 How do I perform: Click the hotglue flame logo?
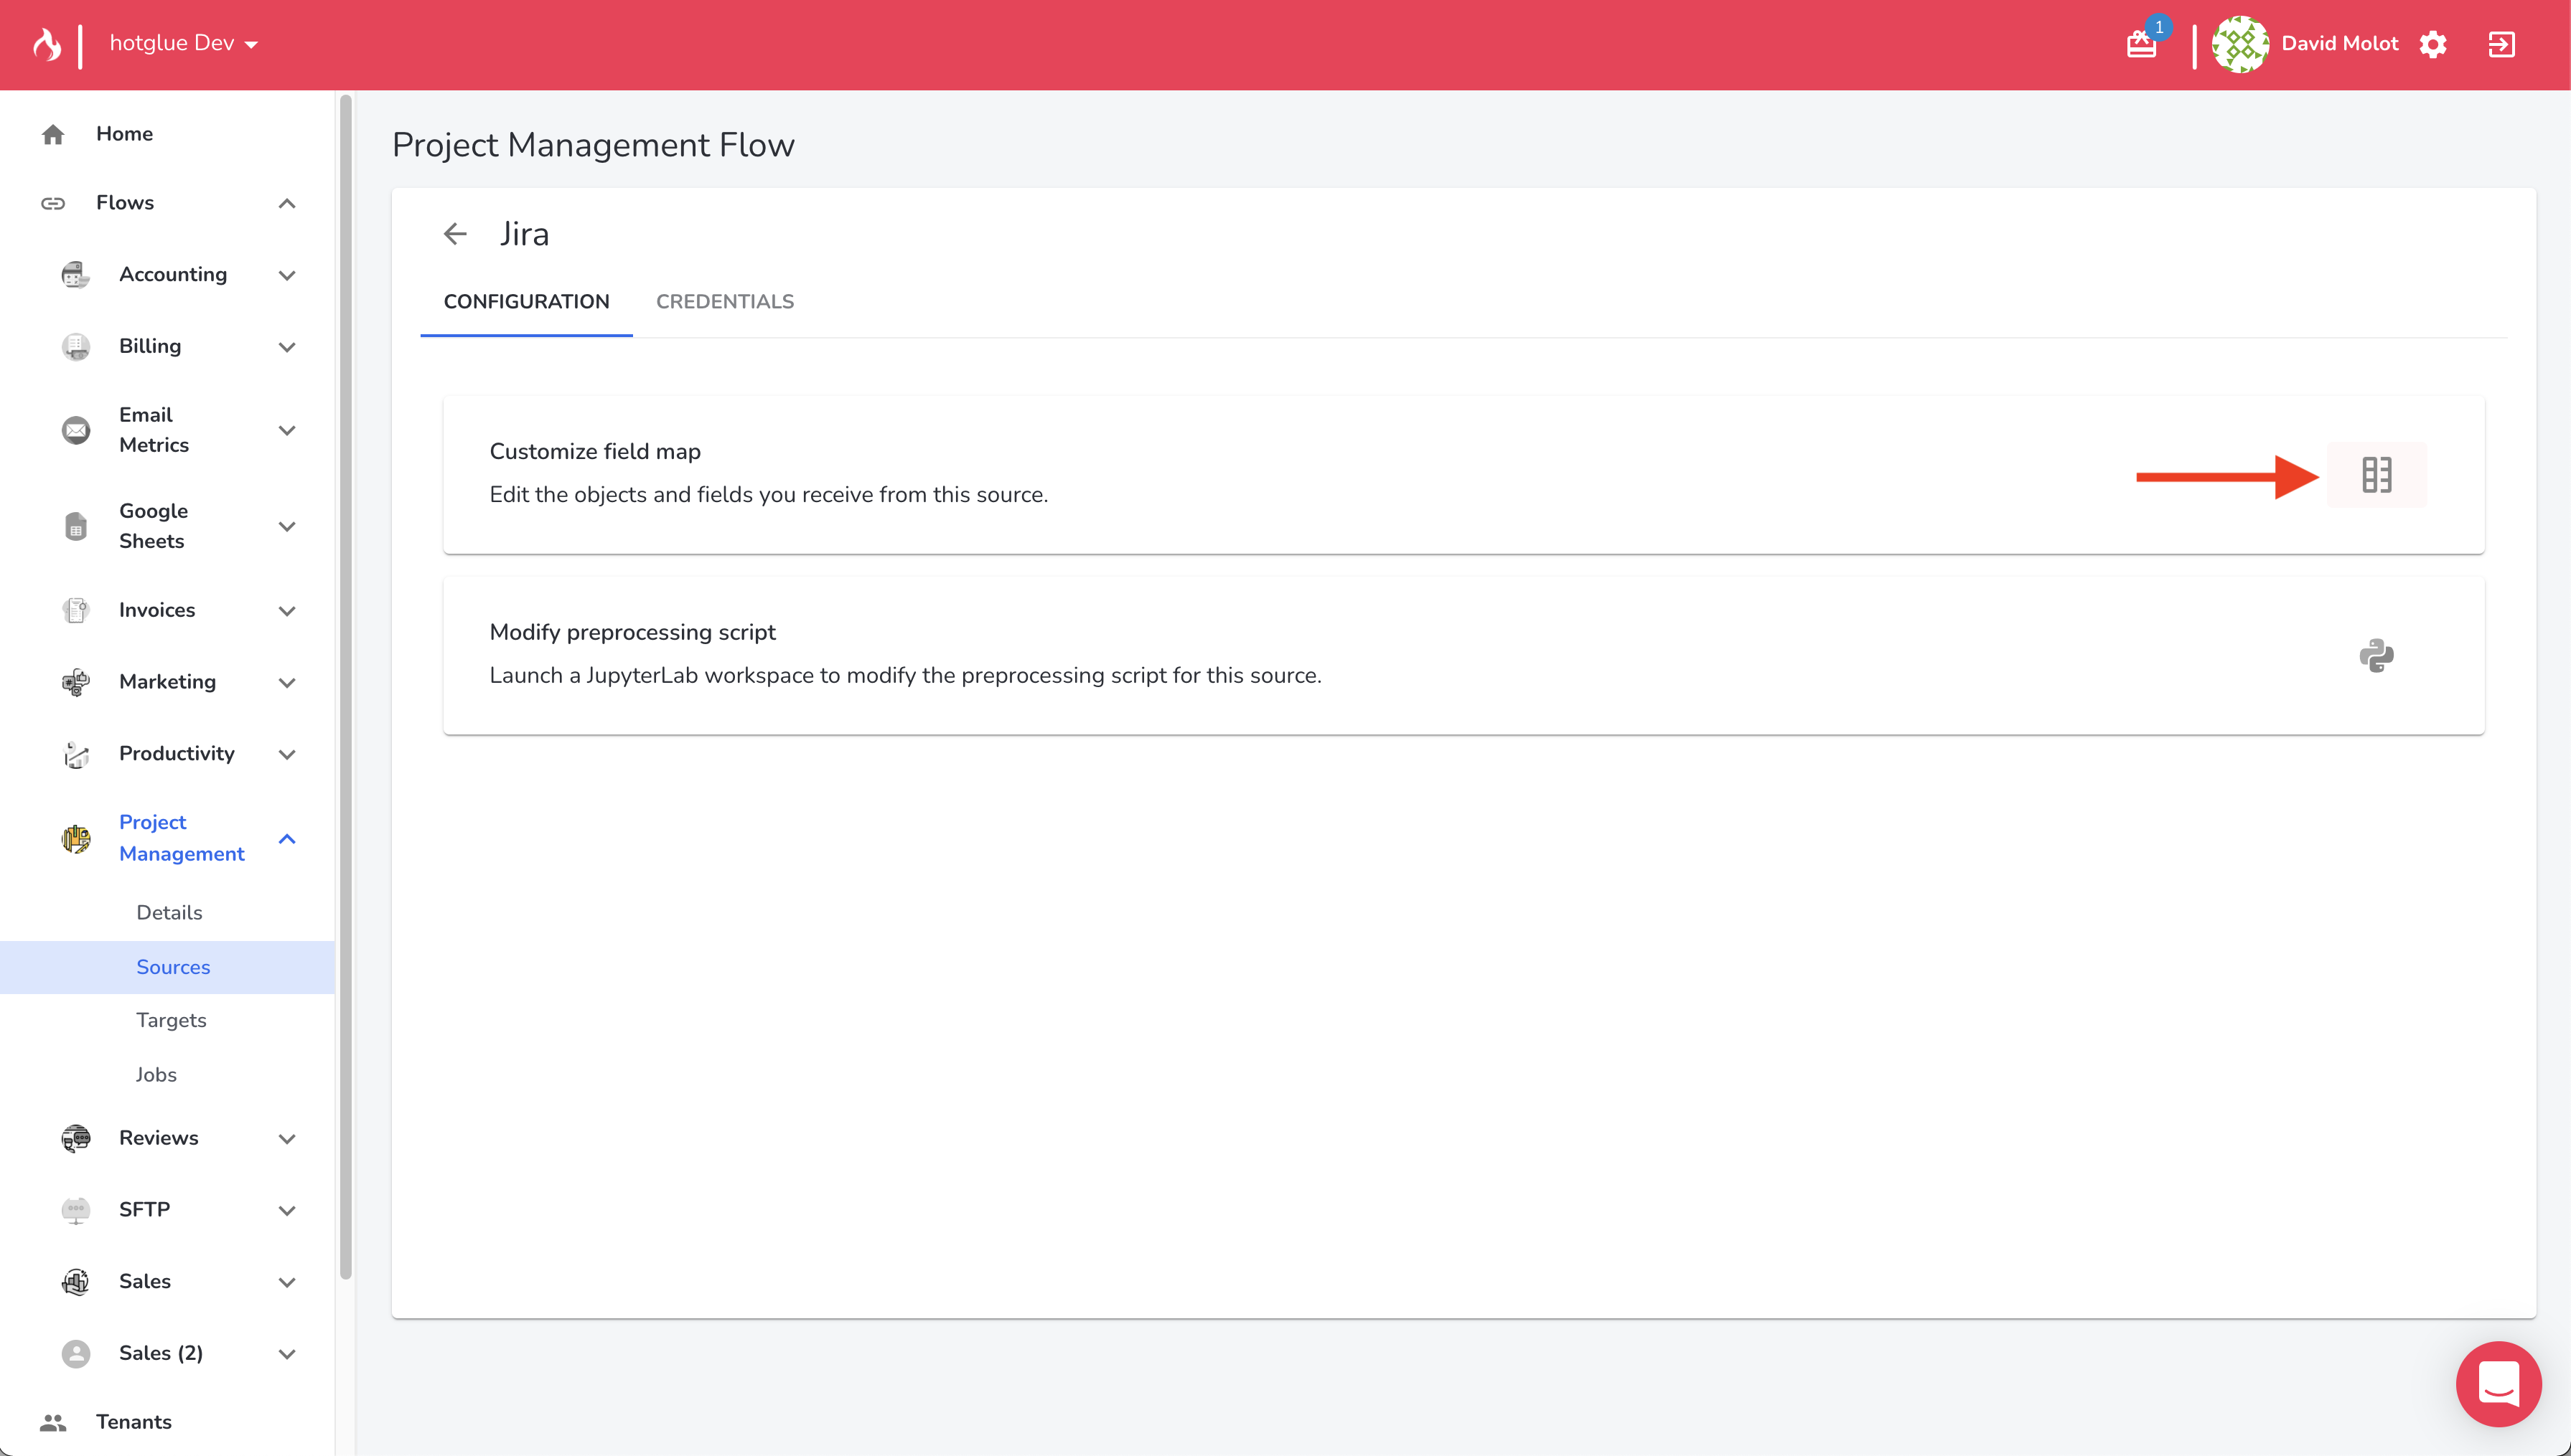click(47, 44)
